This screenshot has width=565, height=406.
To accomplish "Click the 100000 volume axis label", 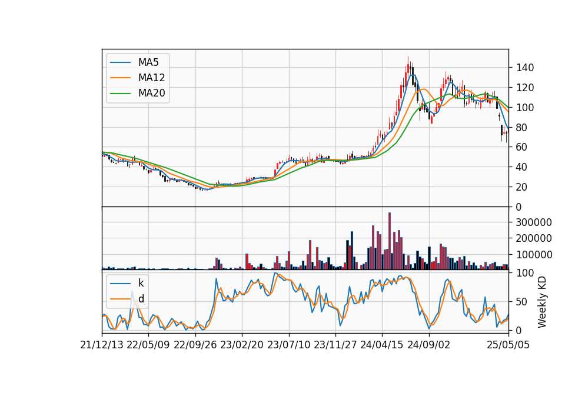I will (x=534, y=255).
